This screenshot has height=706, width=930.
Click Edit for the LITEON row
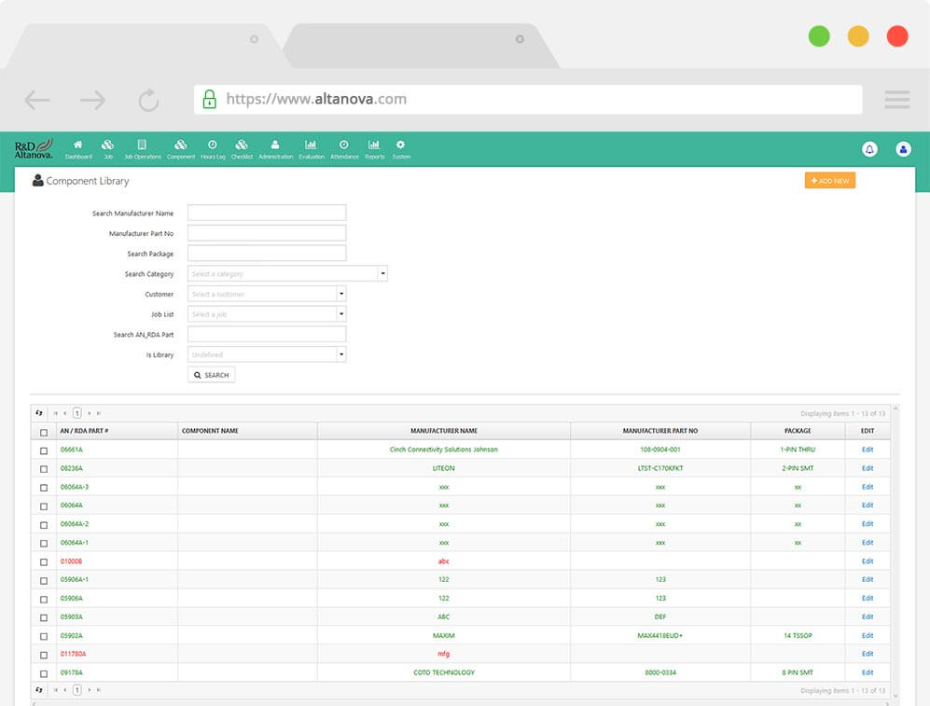click(x=868, y=468)
